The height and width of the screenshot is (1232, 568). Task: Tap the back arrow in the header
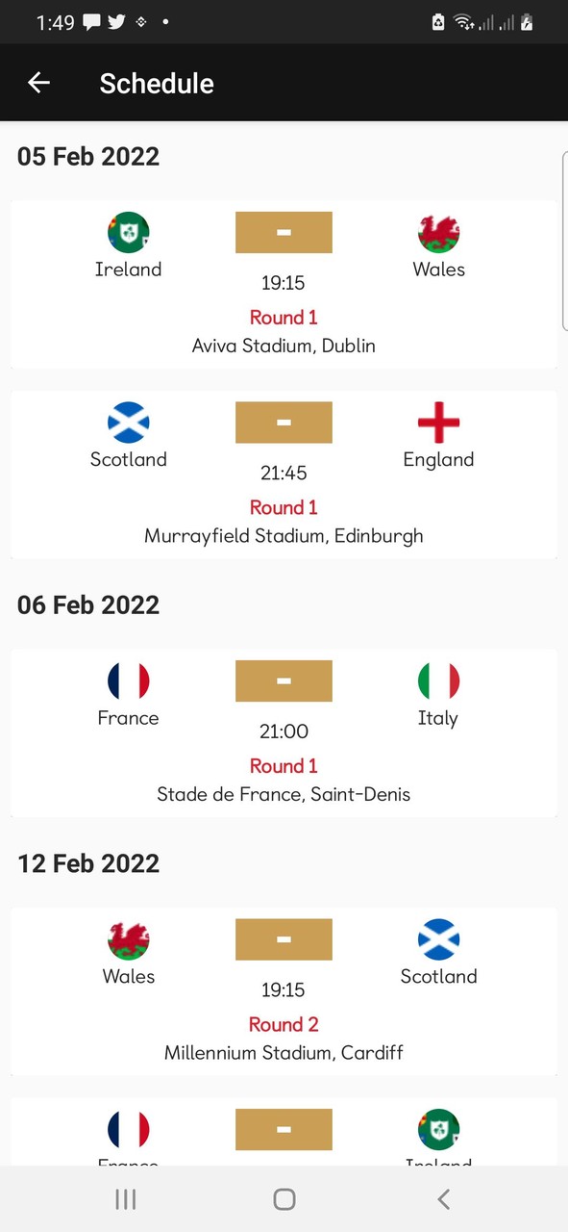[x=38, y=83]
